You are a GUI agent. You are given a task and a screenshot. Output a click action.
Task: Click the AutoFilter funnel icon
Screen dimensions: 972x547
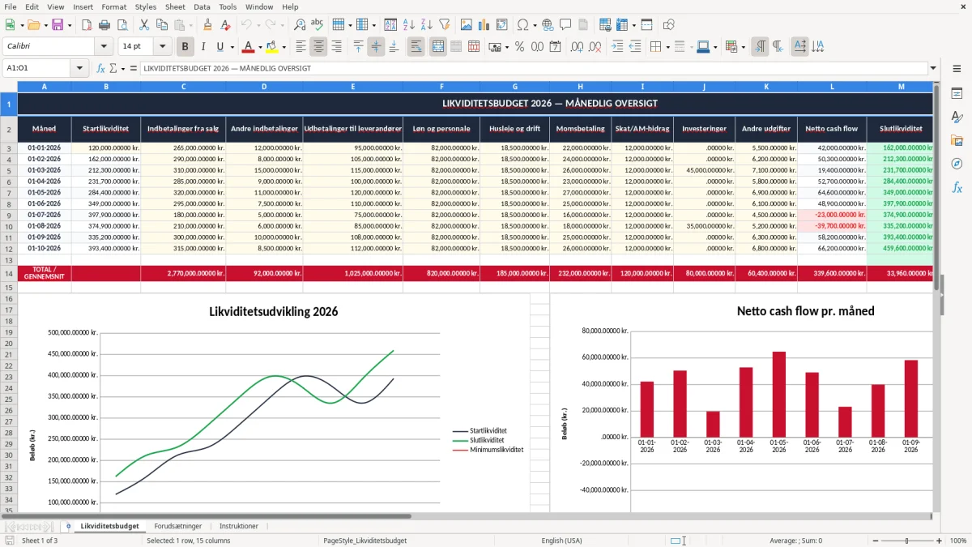445,25
